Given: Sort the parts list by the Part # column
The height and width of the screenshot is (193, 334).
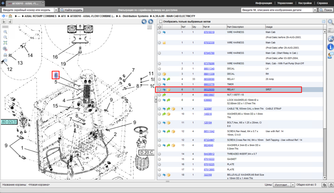Looking at the screenshot, I should [x=214, y=27].
